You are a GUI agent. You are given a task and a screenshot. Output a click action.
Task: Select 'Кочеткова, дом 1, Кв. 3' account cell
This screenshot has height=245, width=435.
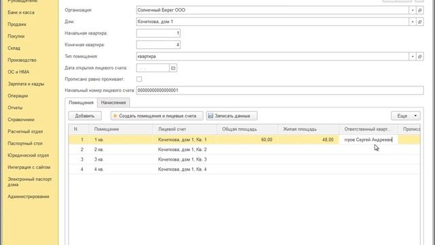(x=185, y=159)
